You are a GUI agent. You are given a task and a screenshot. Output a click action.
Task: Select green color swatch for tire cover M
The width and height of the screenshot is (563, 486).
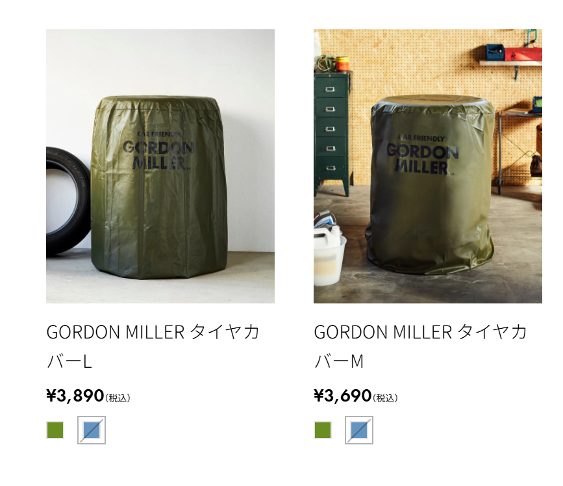[x=323, y=430]
